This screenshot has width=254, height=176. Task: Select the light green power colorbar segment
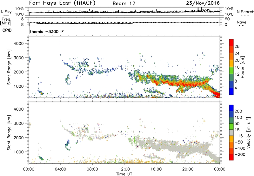(x=231, y=70)
